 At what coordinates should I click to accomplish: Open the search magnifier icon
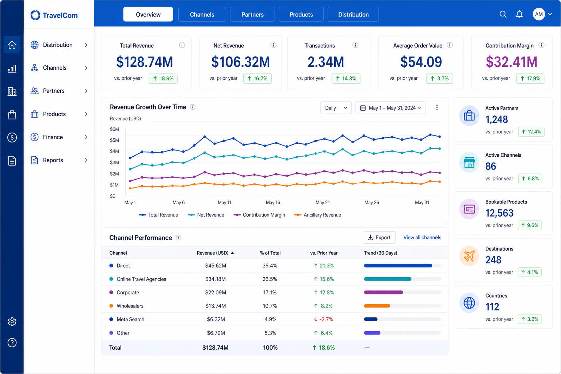[503, 14]
